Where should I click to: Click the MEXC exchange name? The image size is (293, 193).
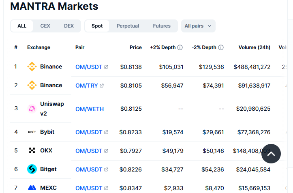coord(48,188)
